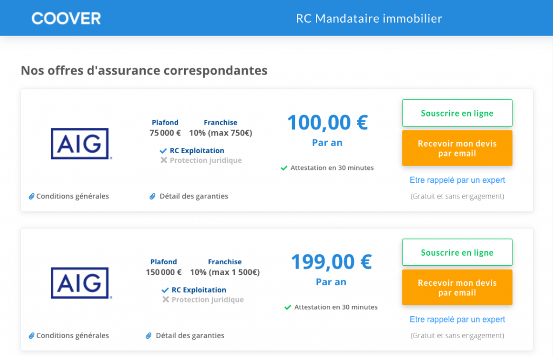Request an expert callback for the second offer
Viewport: 553px width, 357px height.
coord(457,319)
